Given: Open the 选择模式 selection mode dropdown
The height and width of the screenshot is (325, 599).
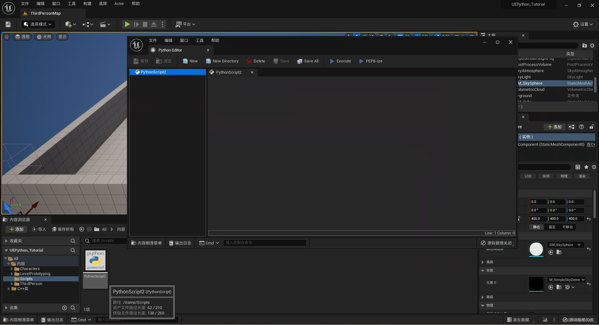Looking at the screenshot, I should coord(38,24).
